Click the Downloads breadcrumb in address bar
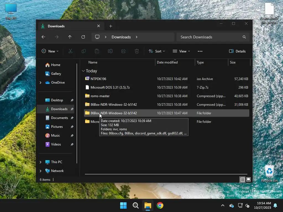This screenshot has width=283, height=212. point(121,37)
